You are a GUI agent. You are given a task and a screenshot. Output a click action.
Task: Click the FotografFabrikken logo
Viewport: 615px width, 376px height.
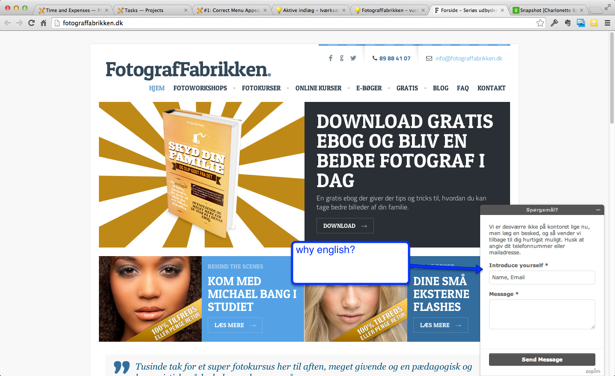(x=188, y=69)
